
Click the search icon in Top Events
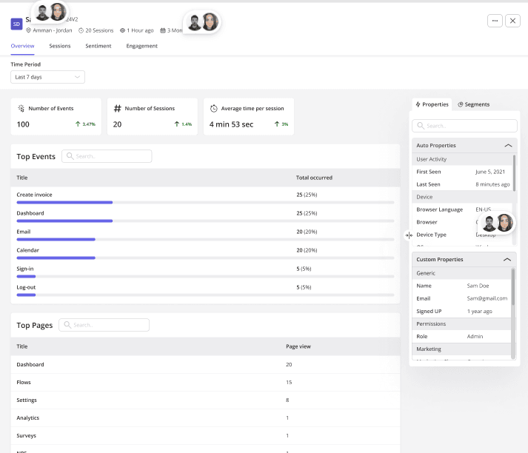tap(70, 156)
